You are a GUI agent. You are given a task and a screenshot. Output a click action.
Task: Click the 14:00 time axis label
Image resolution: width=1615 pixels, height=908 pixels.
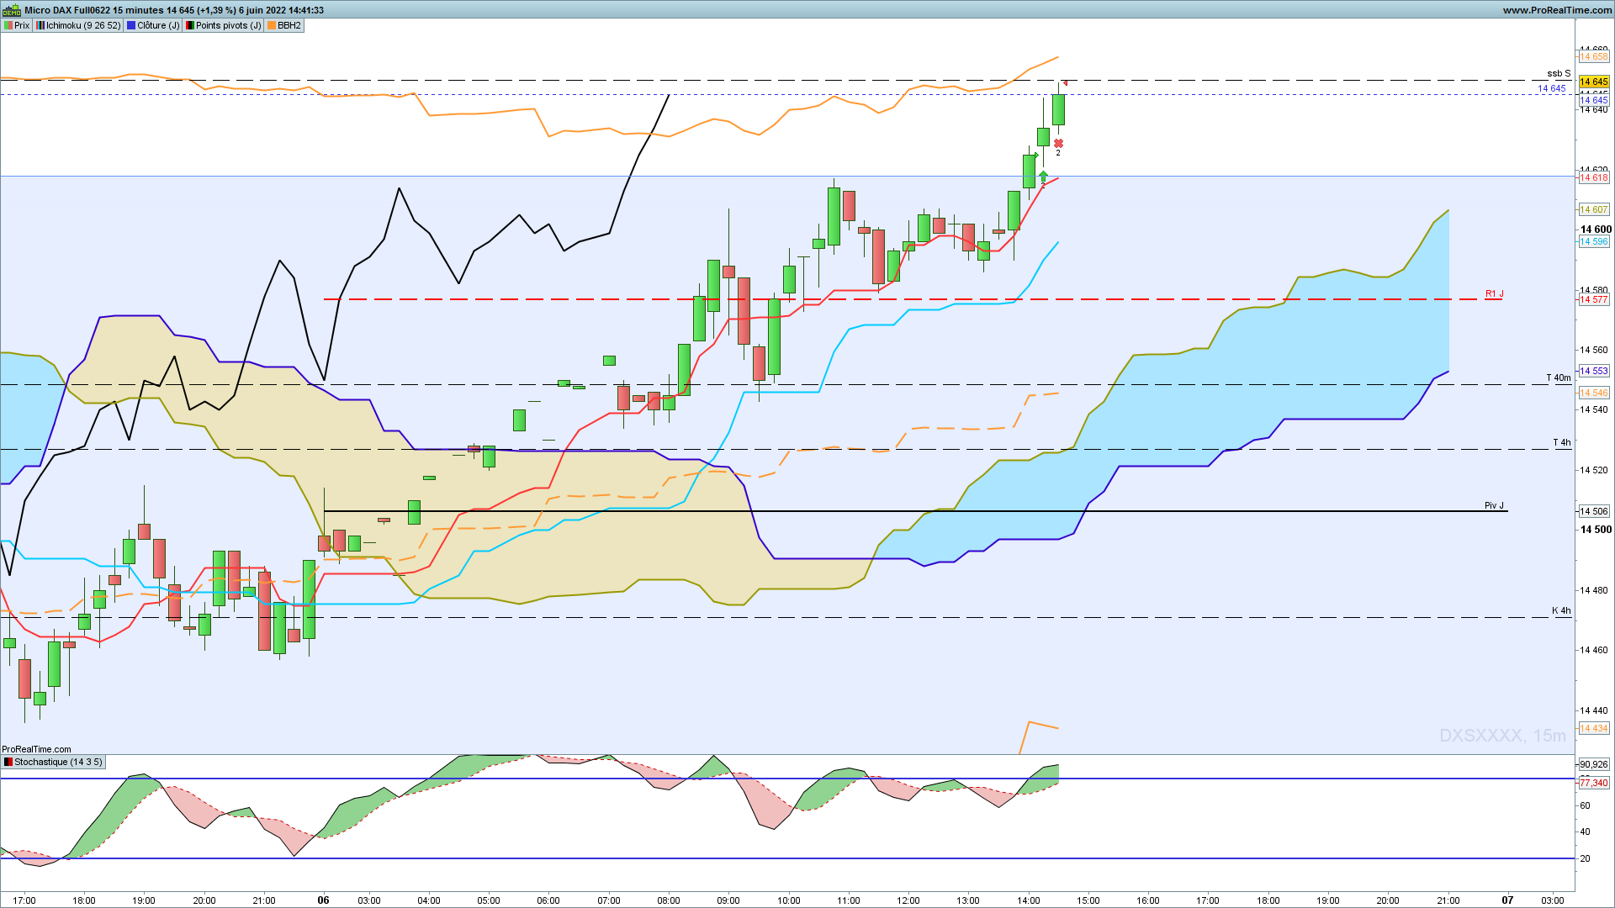pos(1028,900)
